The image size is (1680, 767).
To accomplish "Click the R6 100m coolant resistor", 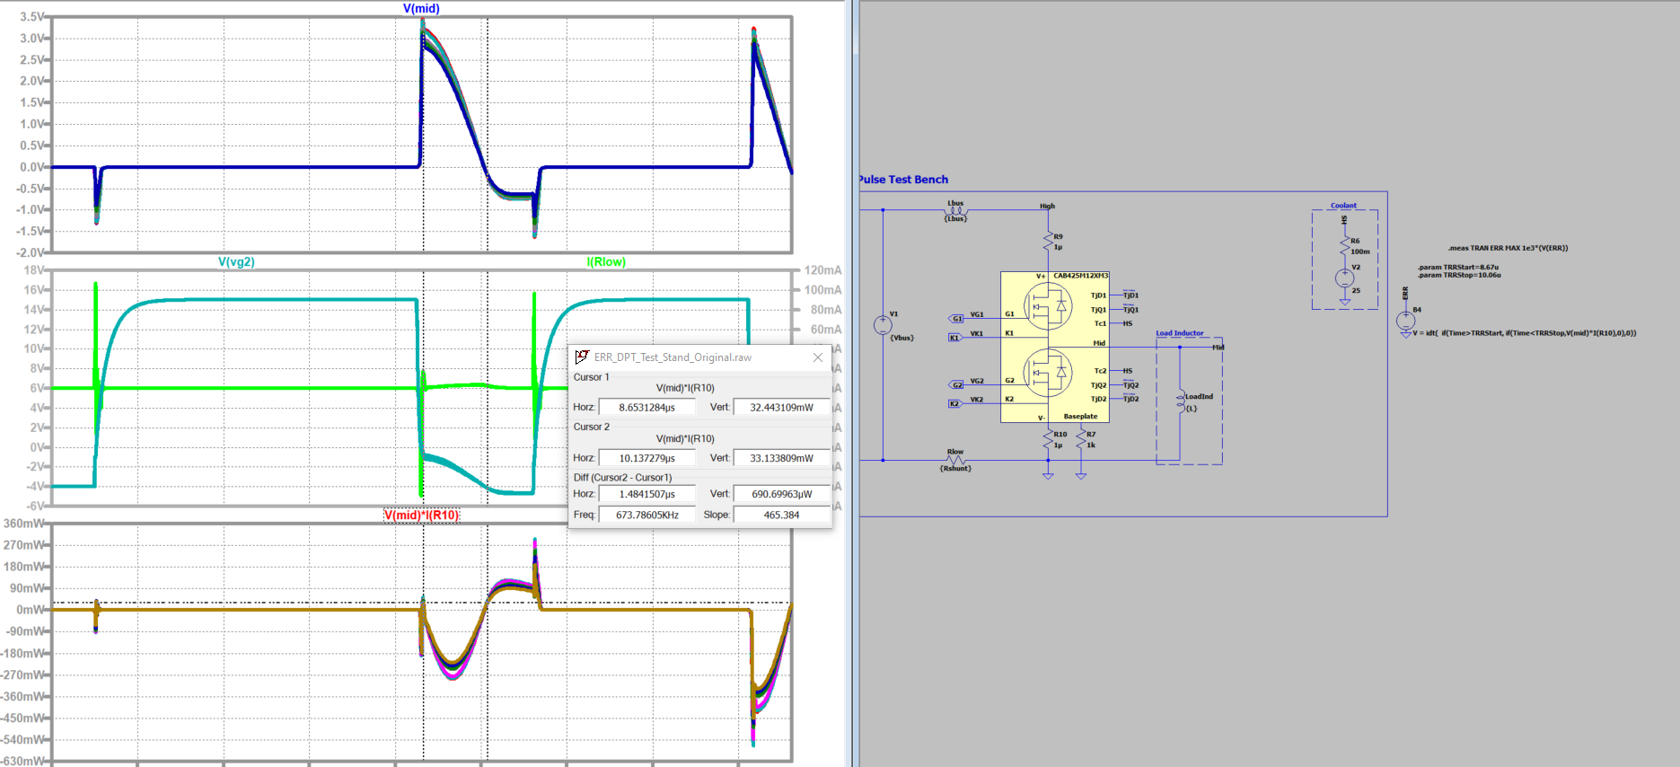I will [x=1344, y=245].
